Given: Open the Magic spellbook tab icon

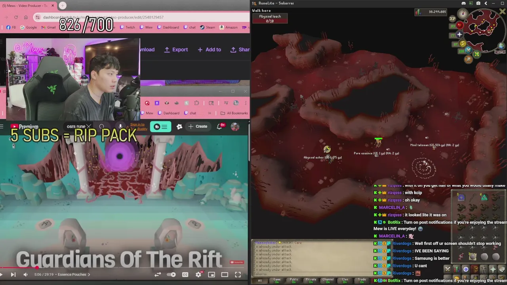Looking at the screenshot, I should (502, 269).
